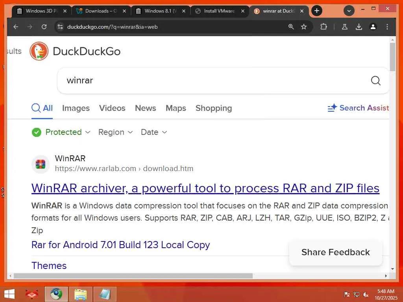Open Chrome Labs flask icon
The image size is (403, 302).
coord(345,27)
